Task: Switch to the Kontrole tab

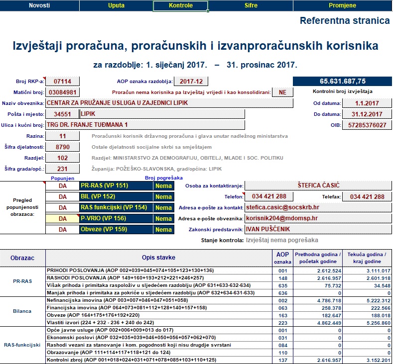Action: [180, 5]
